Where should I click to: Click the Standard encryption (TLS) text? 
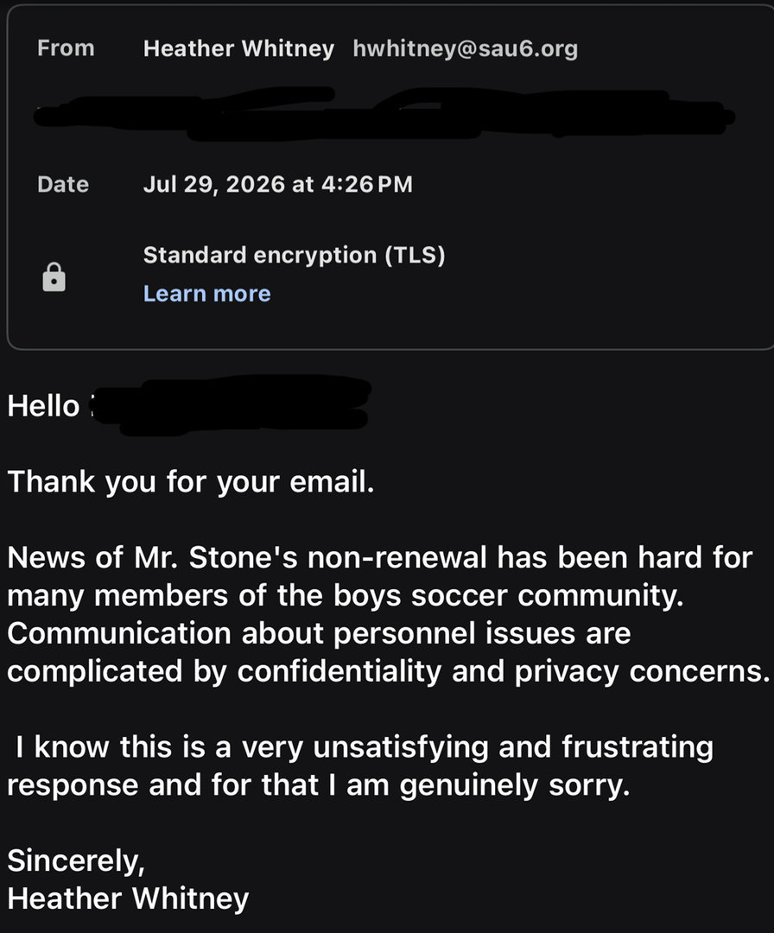click(294, 255)
